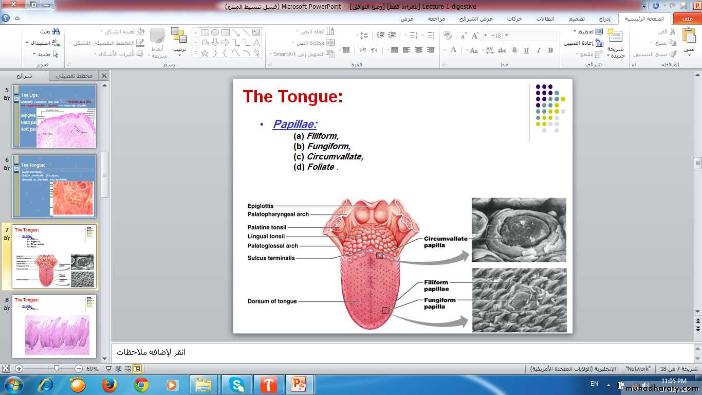Viewport: 702px width, 395px height.
Task: Open Firefox from the taskbar
Action: coord(109,385)
